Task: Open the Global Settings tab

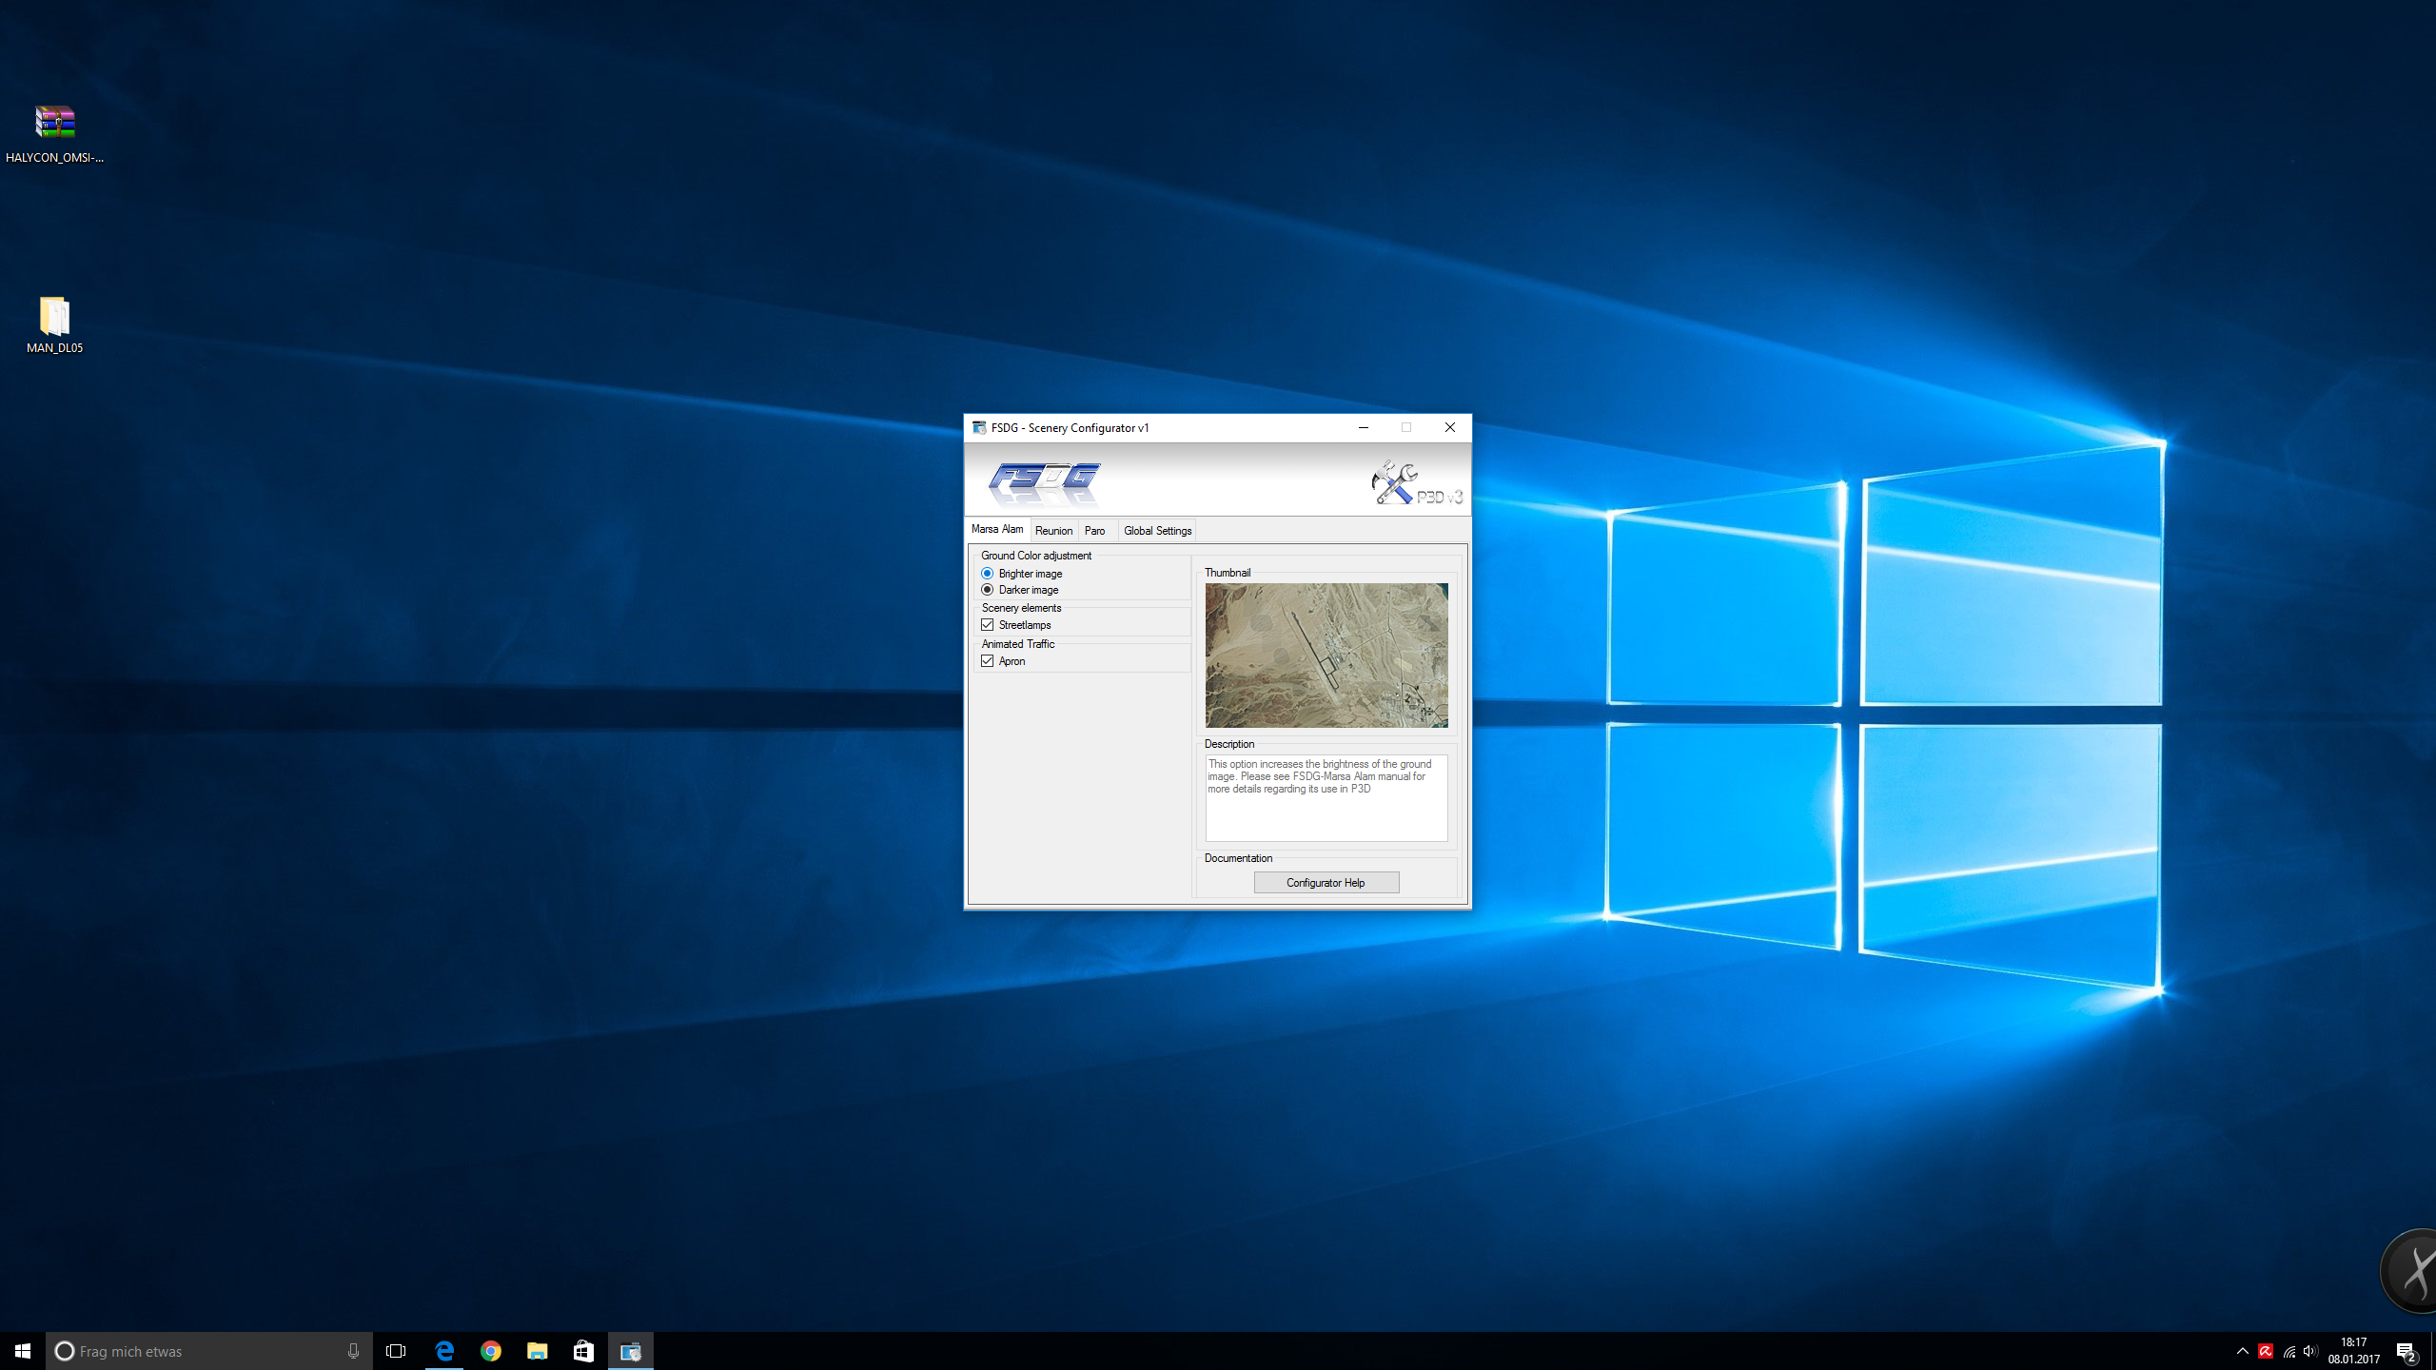Action: [x=1157, y=531]
